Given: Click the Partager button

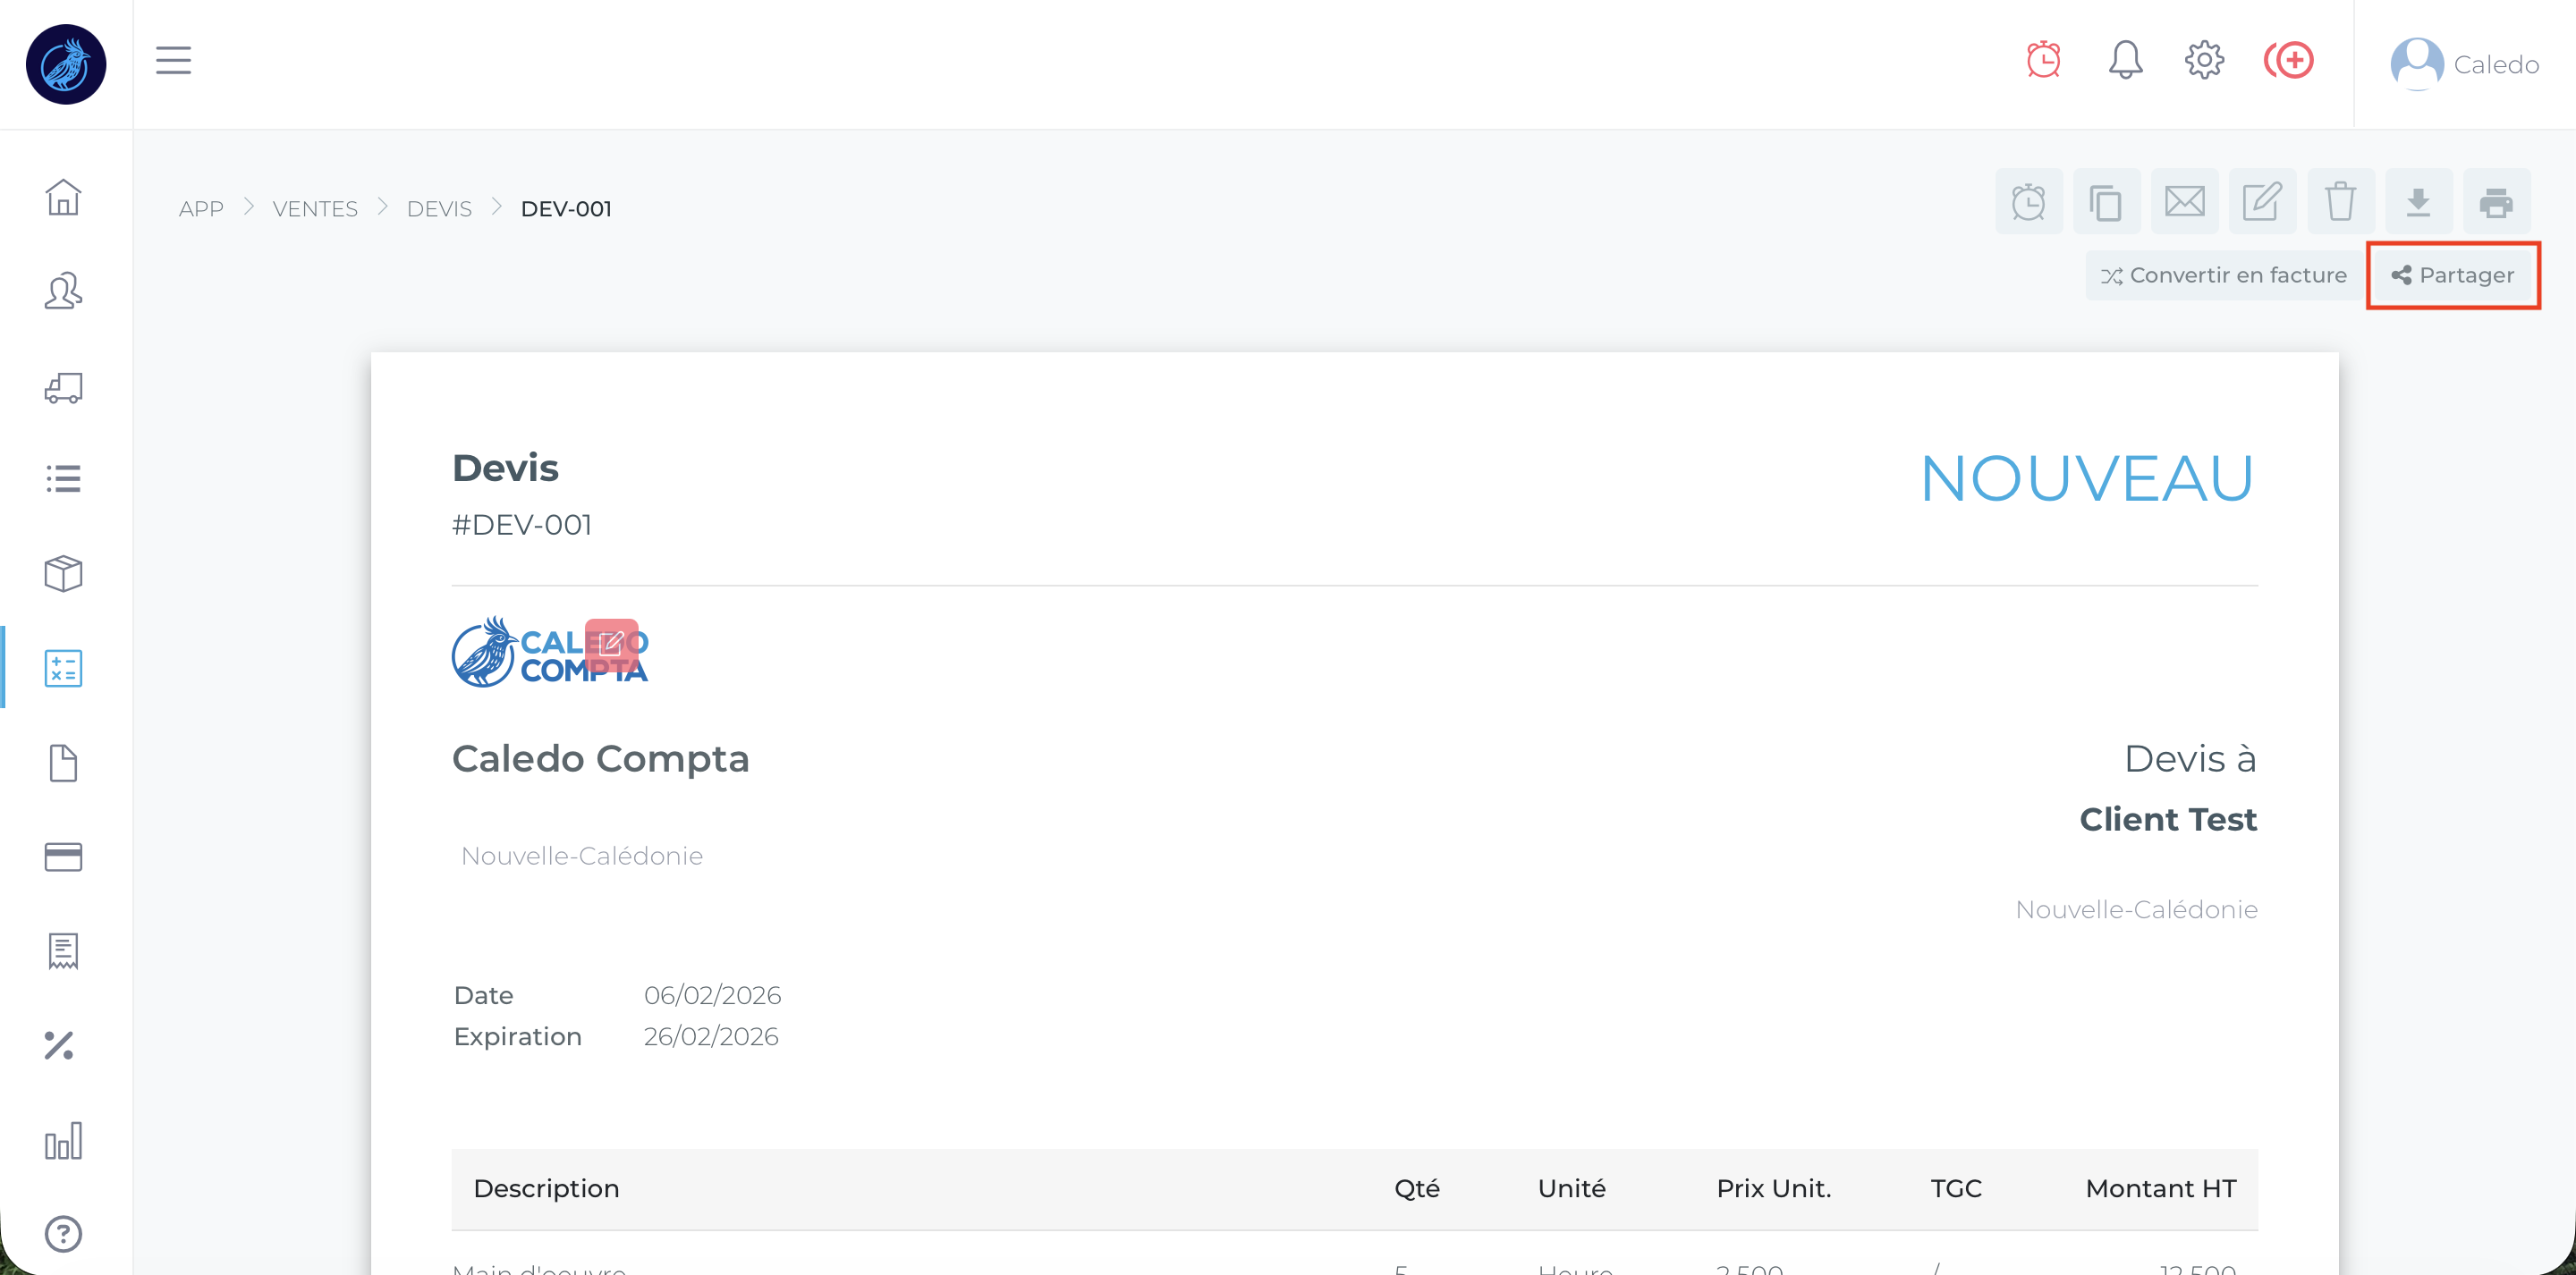Looking at the screenshot, I should (2452, 275).
